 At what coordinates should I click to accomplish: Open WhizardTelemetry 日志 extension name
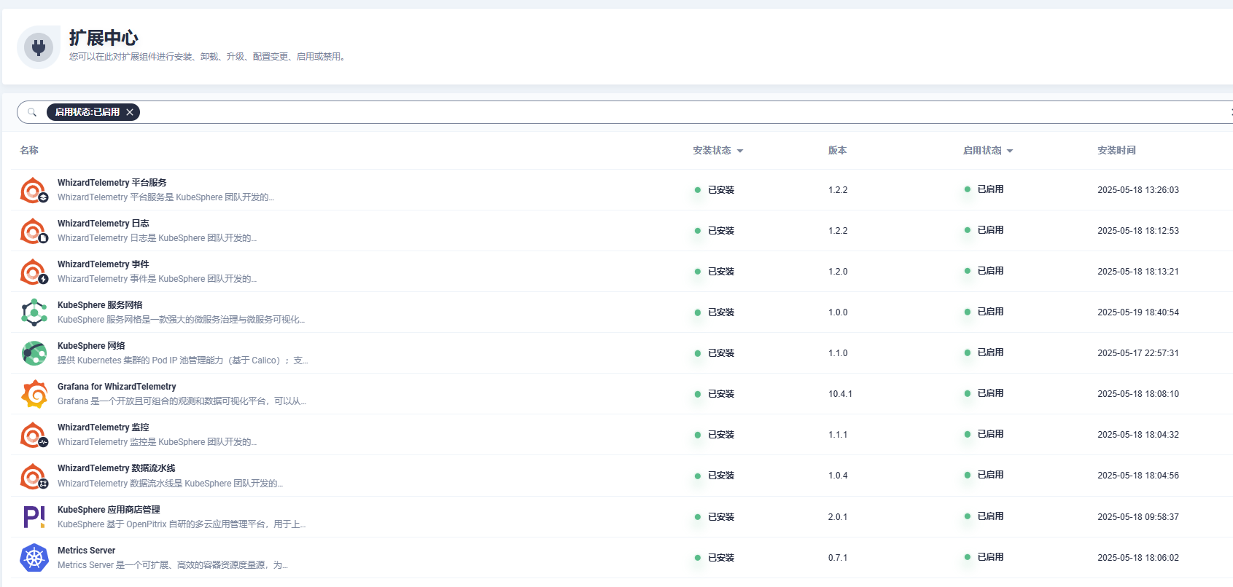(104, 224)
